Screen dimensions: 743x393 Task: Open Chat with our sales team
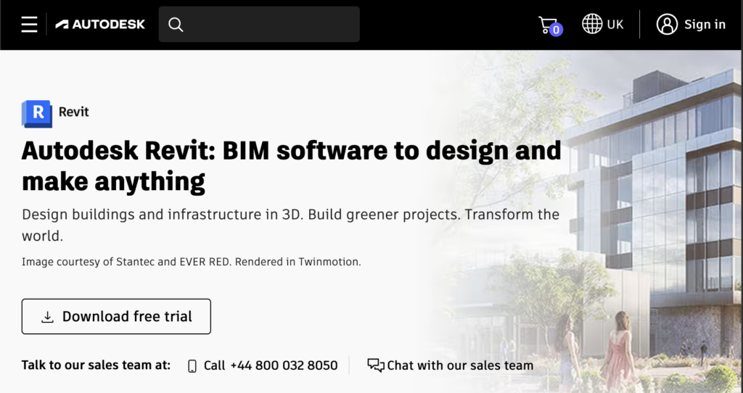click(x=460, y=365)
